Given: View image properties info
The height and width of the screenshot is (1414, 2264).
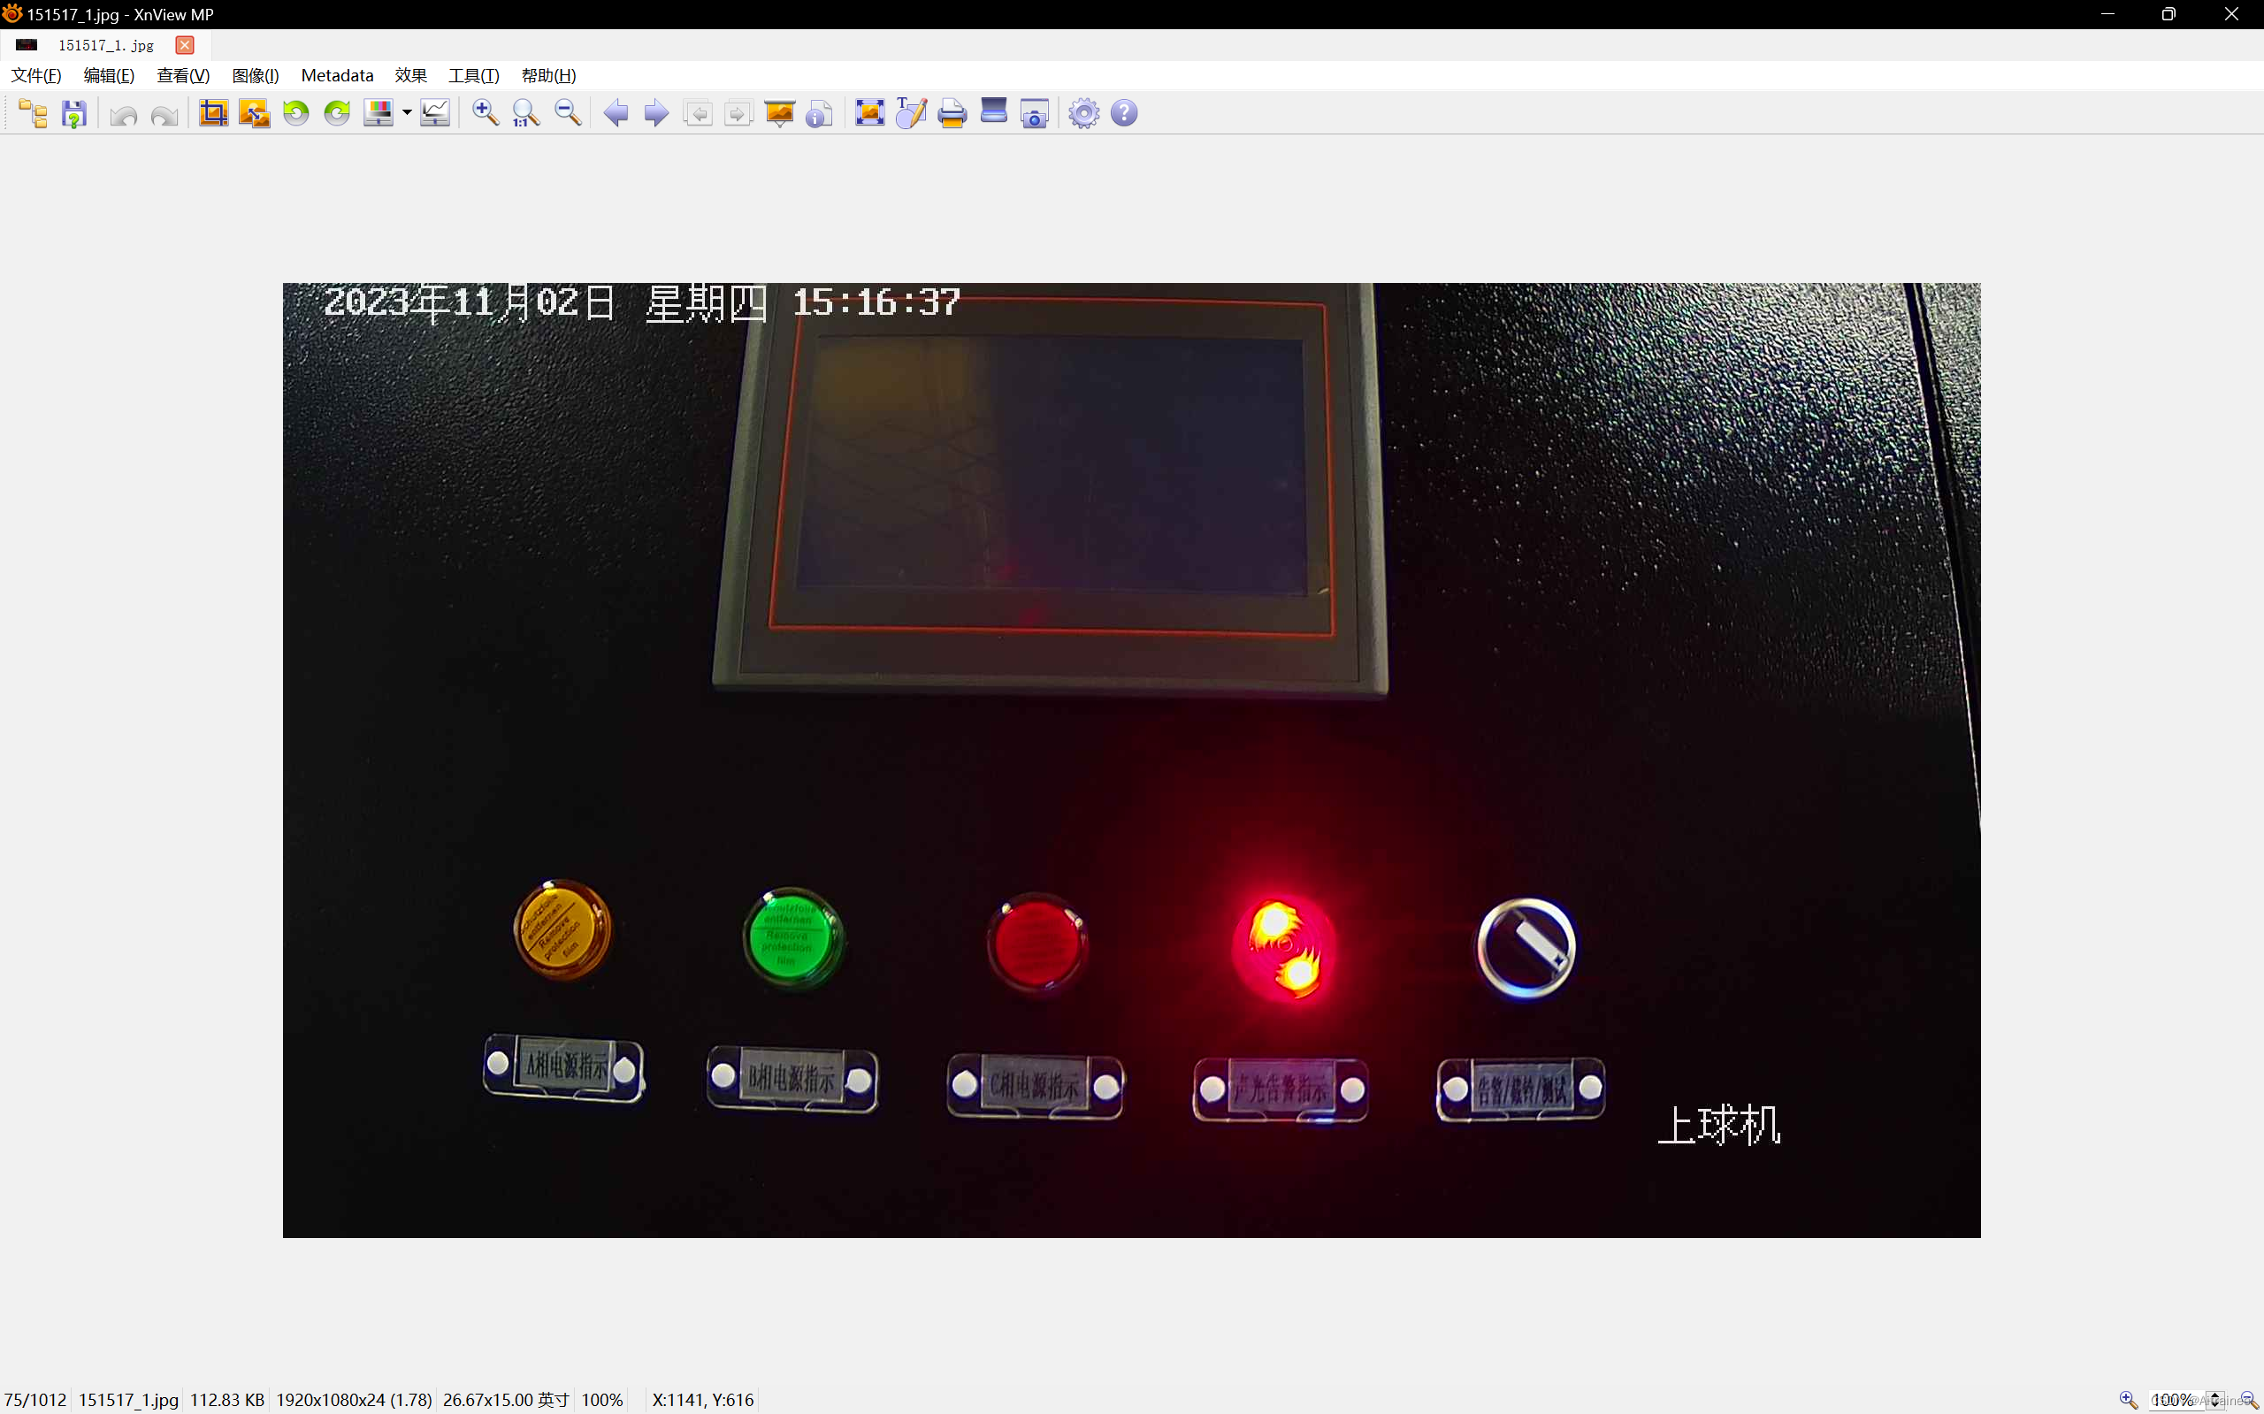Looking at the screenshot, I should click(x=820, y=112).
